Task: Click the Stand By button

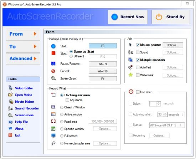Action: coord(171,17)
